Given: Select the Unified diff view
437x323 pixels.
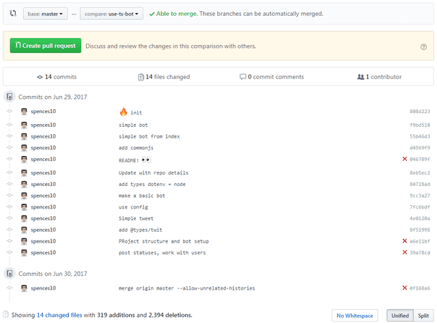Looking at the screenshot, I should click(x=400, y=316).
